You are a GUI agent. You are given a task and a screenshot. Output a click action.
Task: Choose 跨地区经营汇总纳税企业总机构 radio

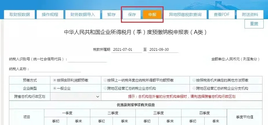pos(105,88)
